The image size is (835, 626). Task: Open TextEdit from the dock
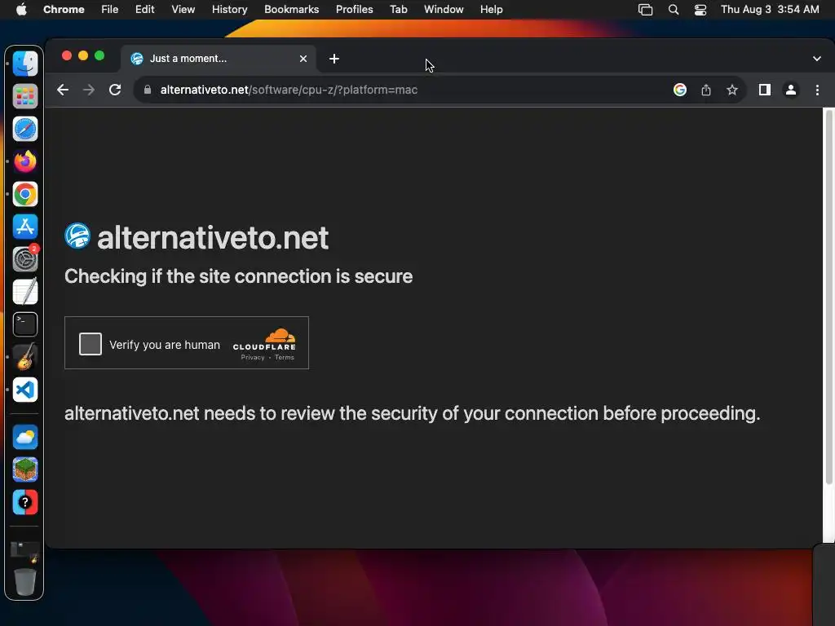[25, 292]
